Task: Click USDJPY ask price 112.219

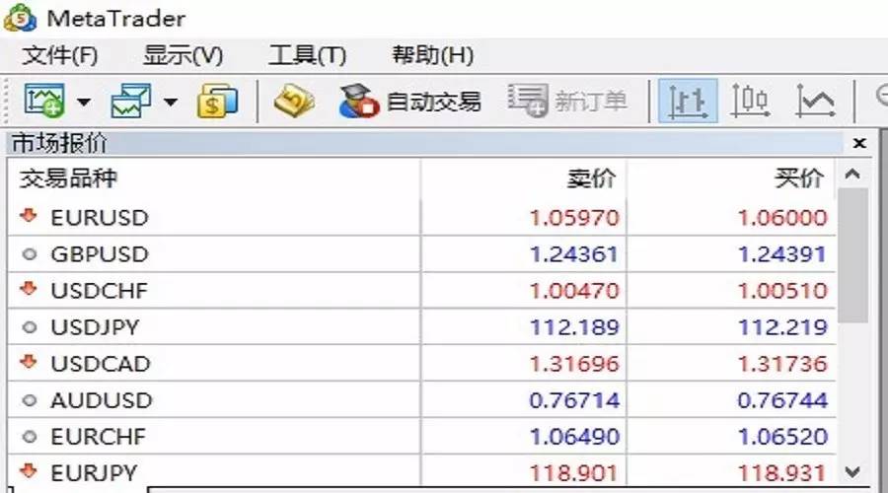Action: point(782,327)
